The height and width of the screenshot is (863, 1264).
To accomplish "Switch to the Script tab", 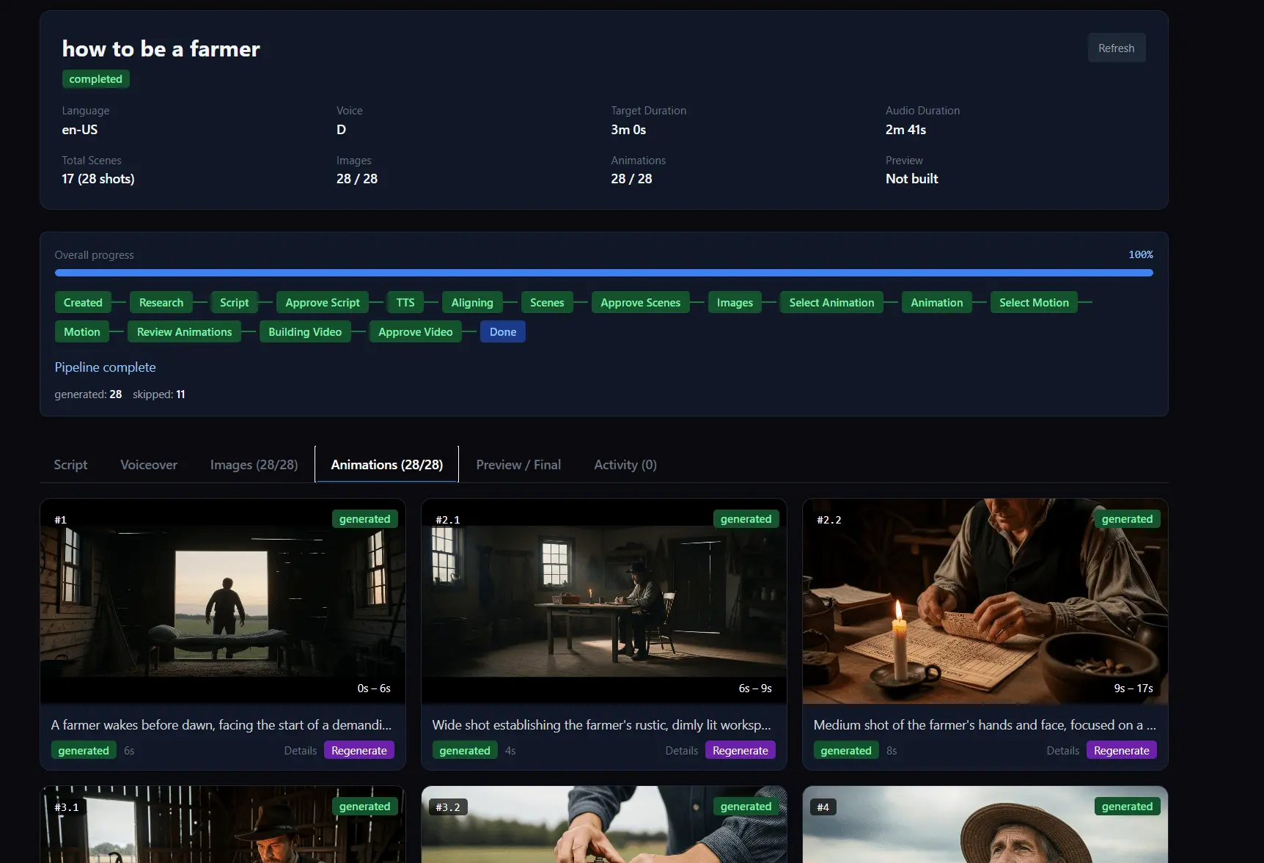I will [70, 465].
